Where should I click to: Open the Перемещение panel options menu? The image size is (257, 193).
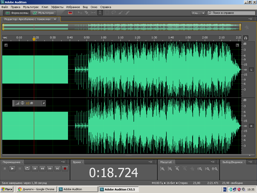pyautogui.click(x=63, y=162)
